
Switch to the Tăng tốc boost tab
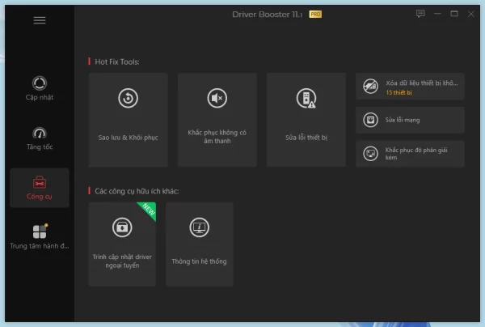click(40, 138)
